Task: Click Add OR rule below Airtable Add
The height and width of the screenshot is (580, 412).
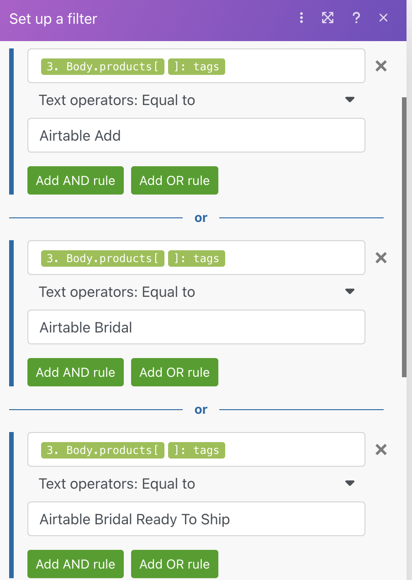Action: 174,180
